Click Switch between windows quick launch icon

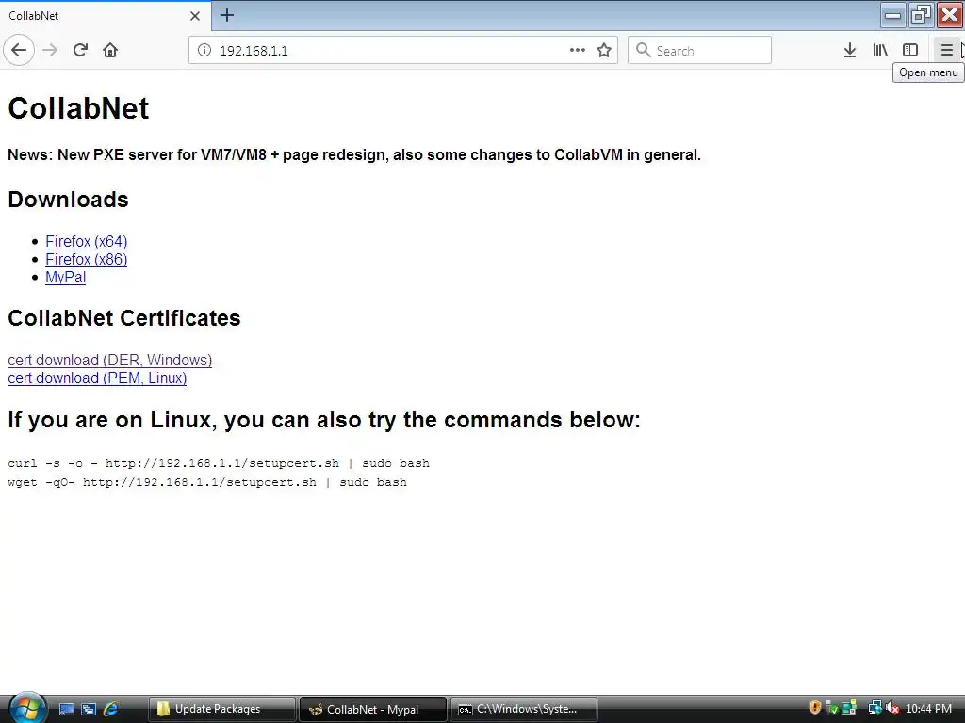click(89, 710)
